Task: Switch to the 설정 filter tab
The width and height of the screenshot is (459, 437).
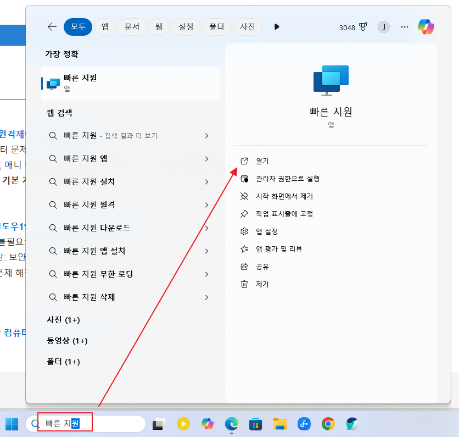Action: click(186, 27)
